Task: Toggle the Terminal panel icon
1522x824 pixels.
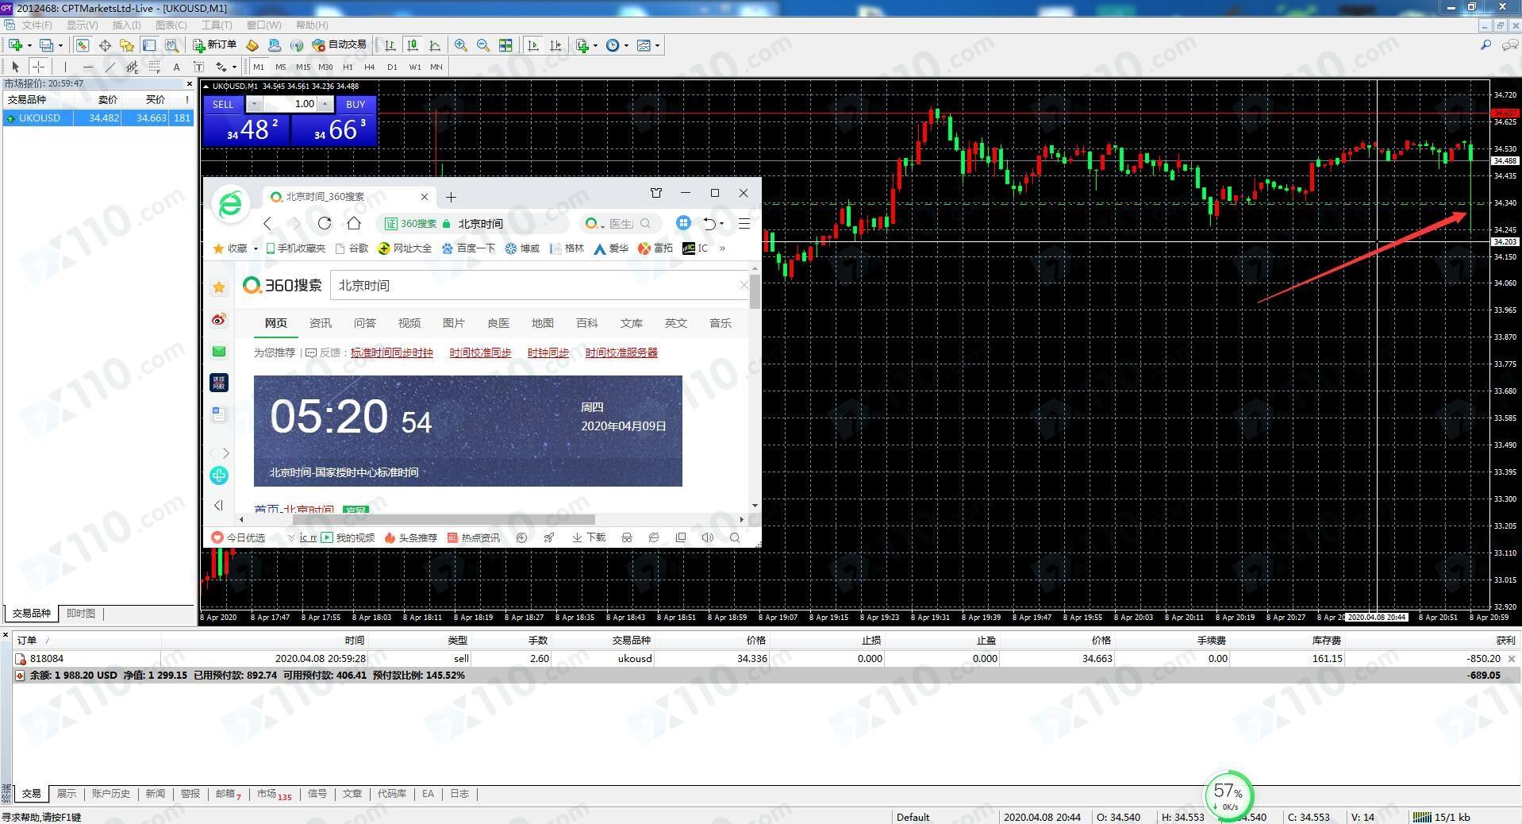Action: tap(149, 45)
